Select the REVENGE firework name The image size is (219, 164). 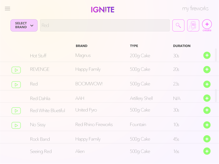tap(40, 69)
